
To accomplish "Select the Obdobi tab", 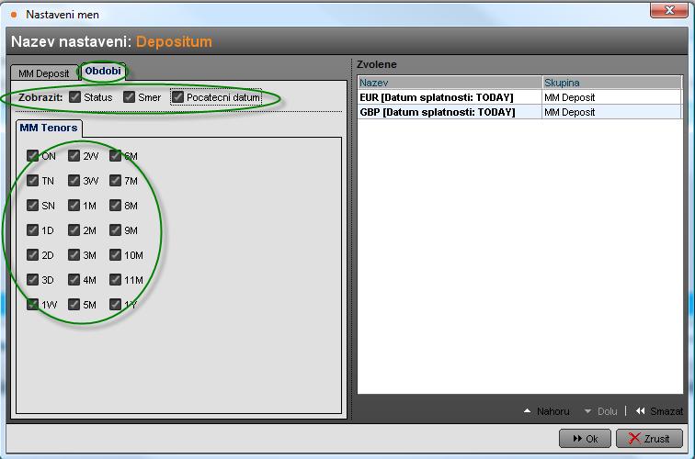I will tap(103, 71).
